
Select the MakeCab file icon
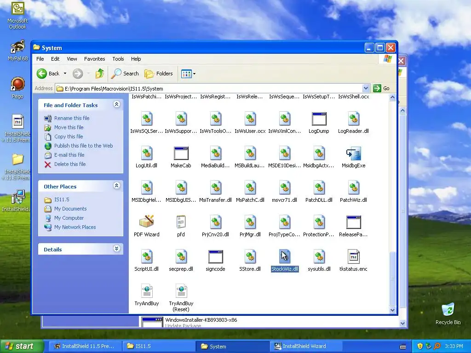[x=181, y=154]
